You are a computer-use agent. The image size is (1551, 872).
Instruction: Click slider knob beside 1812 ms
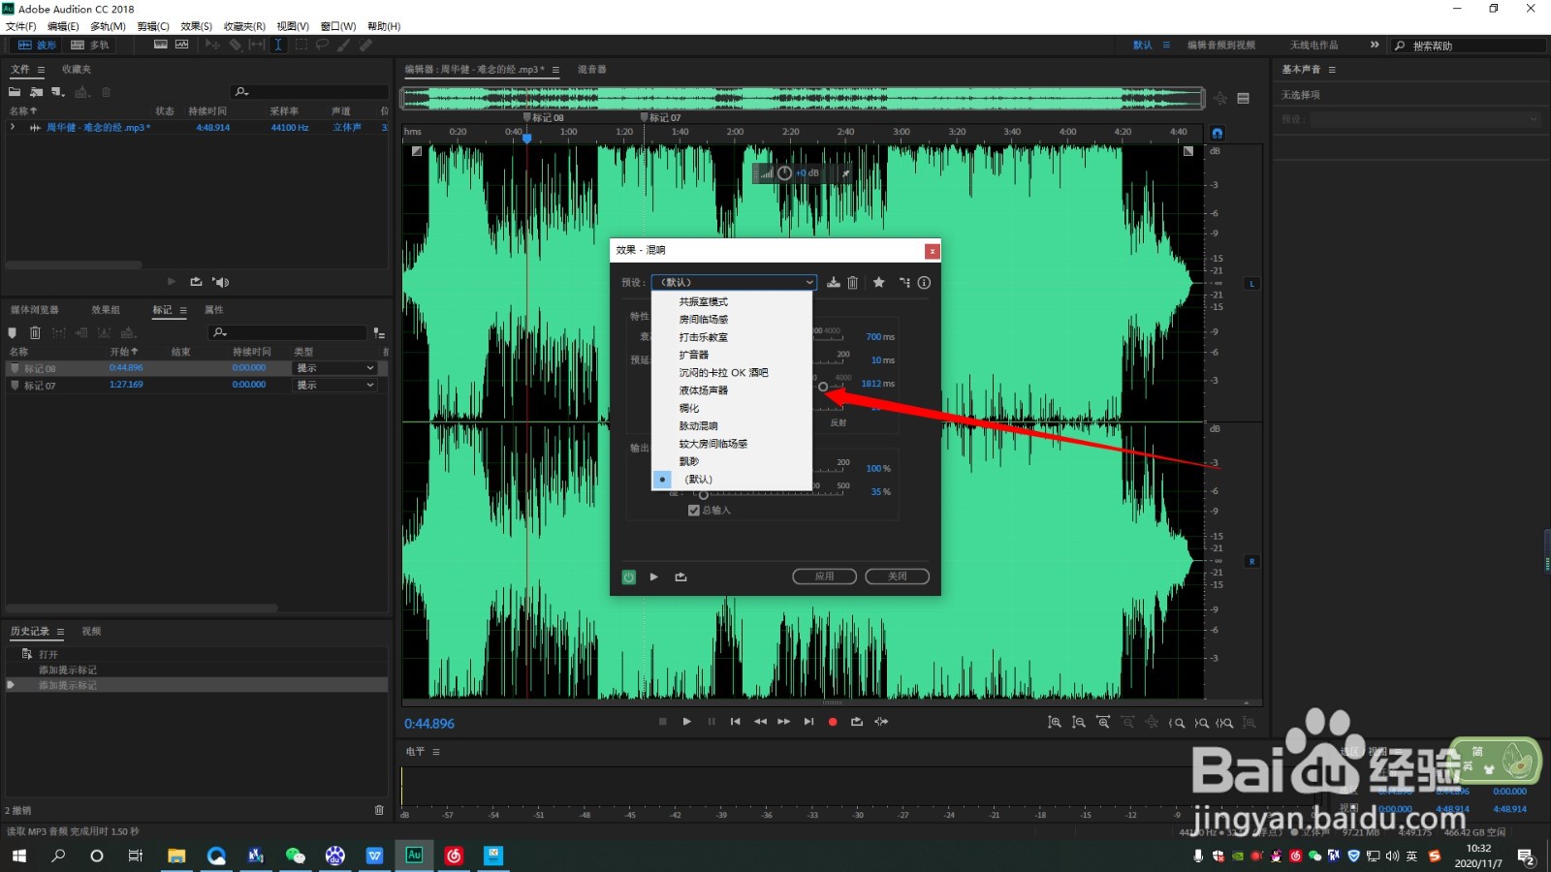[x=823, y=387]
